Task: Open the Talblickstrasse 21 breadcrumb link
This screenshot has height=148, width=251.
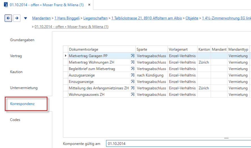Action: coord(146,18)
